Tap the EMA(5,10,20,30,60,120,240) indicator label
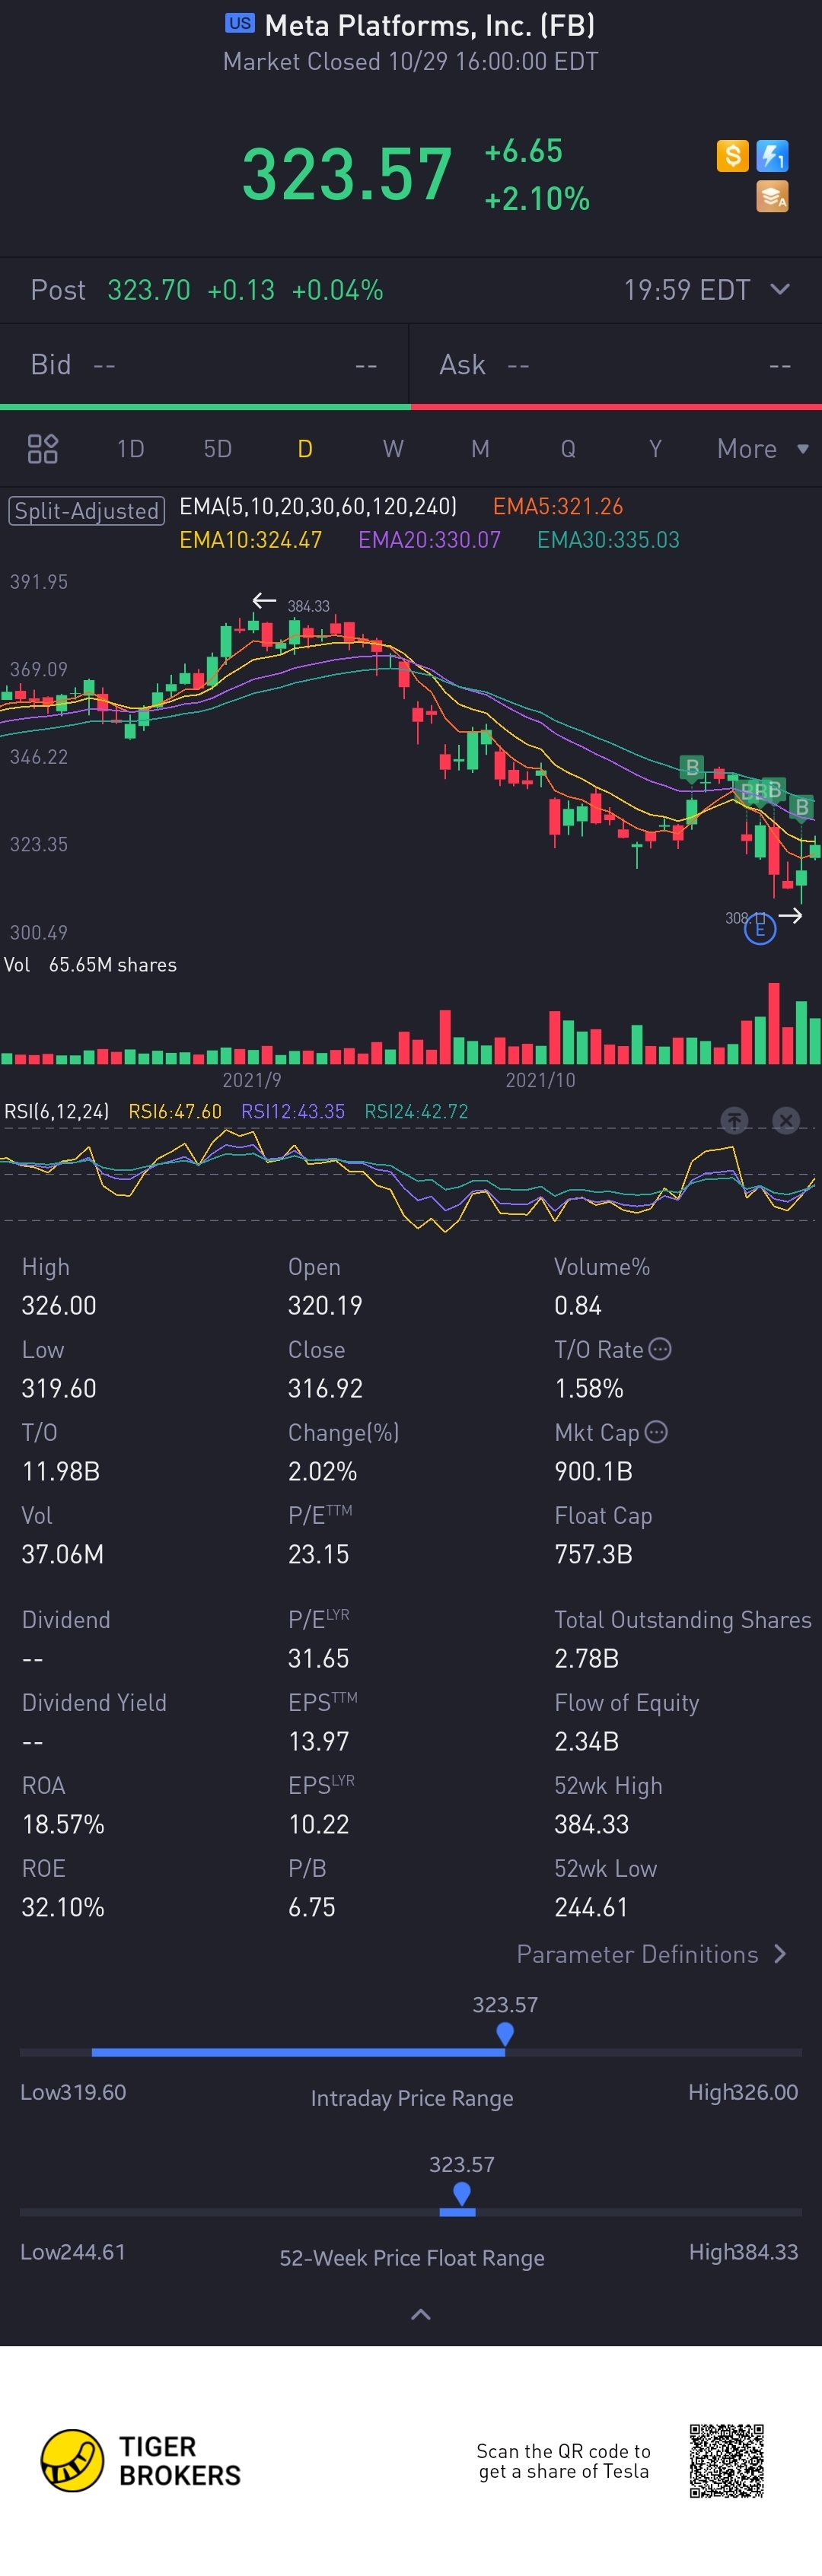 tap(318, 506)
